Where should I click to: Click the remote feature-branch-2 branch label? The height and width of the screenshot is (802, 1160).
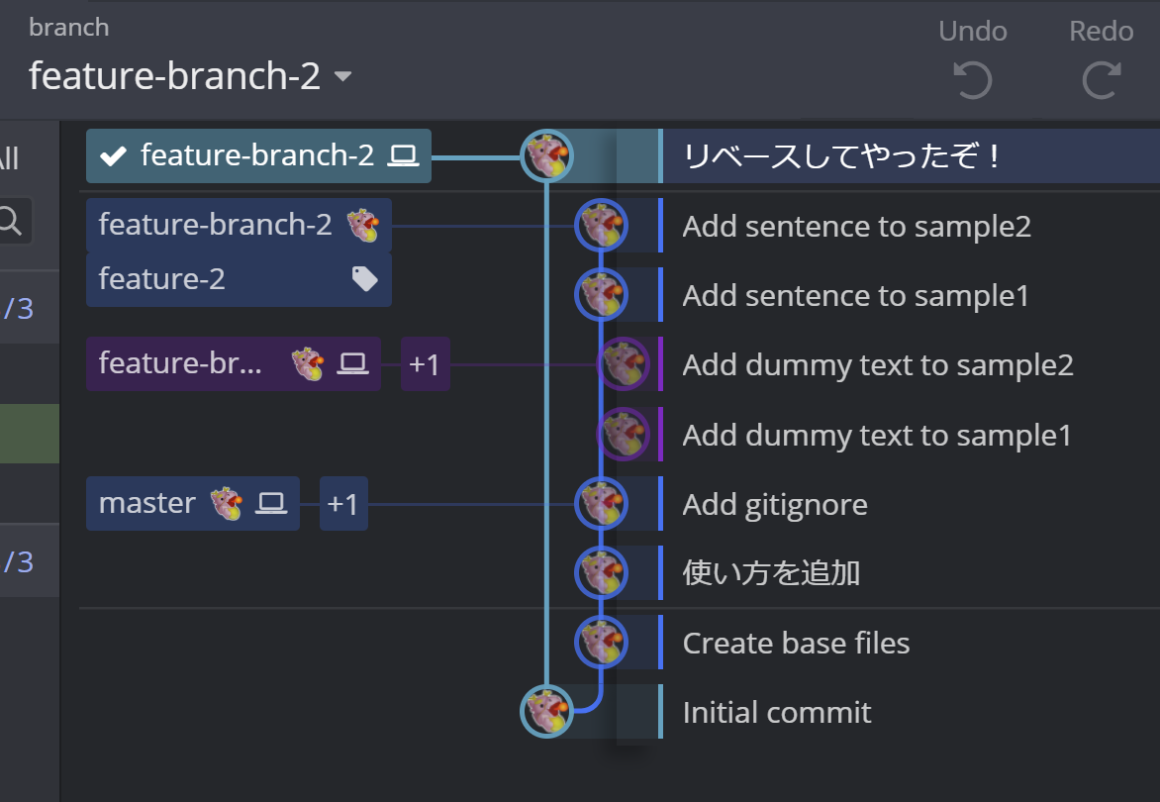[216, 226]
